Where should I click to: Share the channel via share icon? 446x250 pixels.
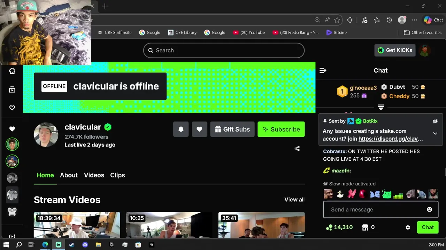(297, 149)
